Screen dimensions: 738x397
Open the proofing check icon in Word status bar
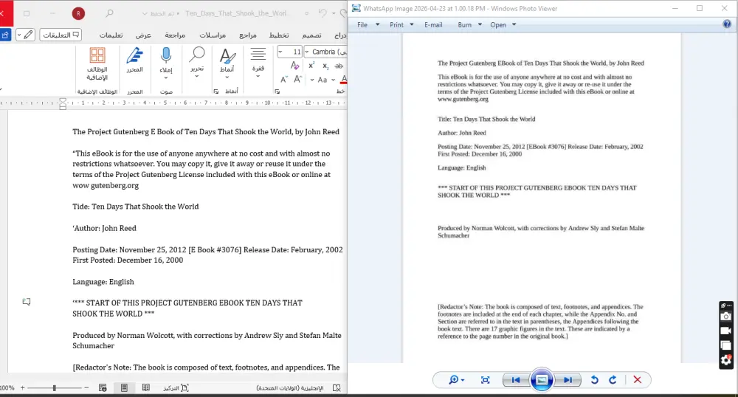pyautogui.click(x=337, y=388)
